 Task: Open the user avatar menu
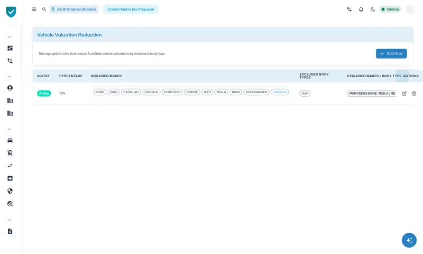(x=410, y=9)
